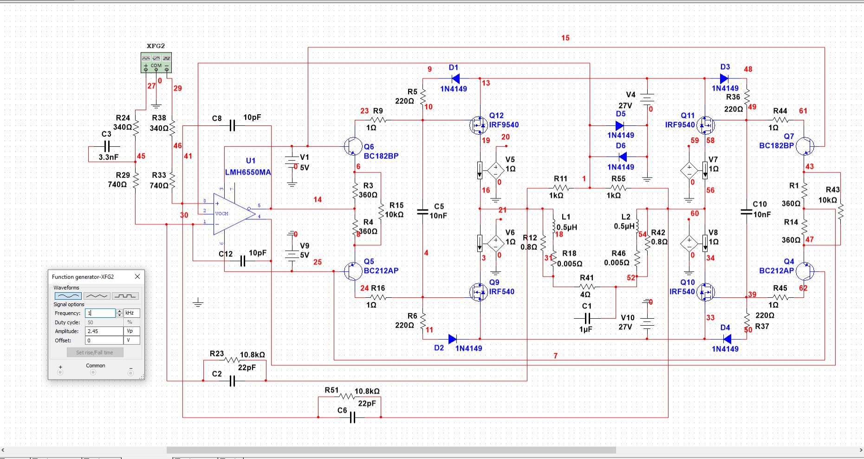Select transistor Q6 BC182BP
Screen dimensions: 864x459
tap(353, 147)
